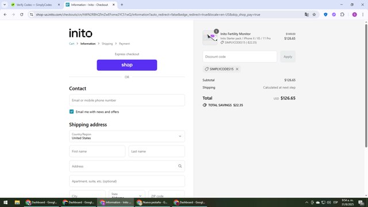Go back to Cart breadcrumb
368x207 pixels.
(71, 44)
